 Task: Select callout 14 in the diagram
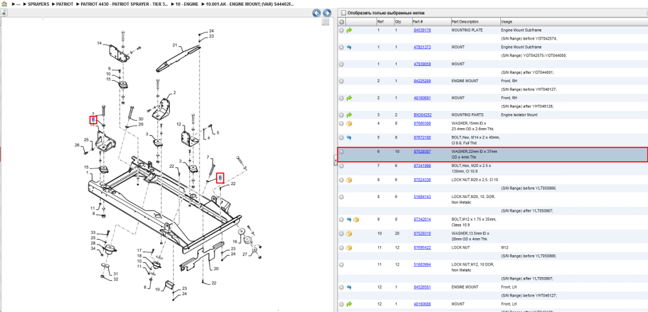(x=99, y=43)
